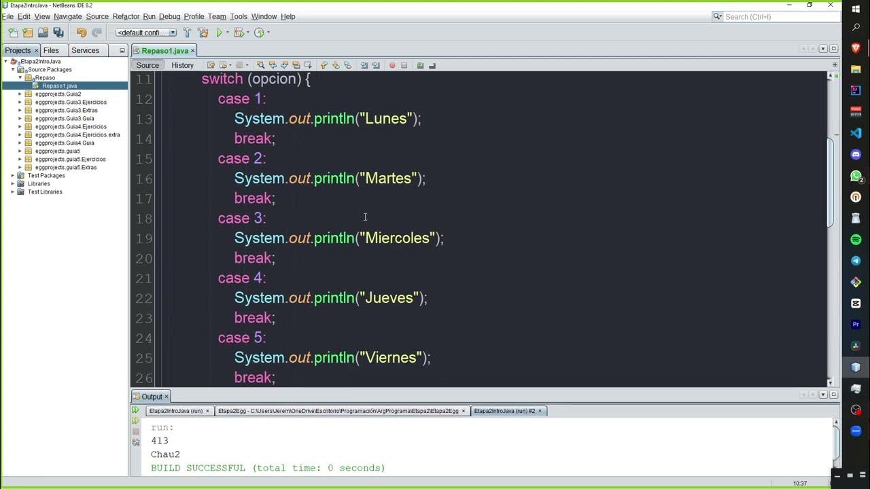870x489 pixels.
Task: Click the Search (Ctrl+I) field
Action: coord(775,16)
